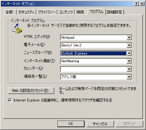
Task: Expand the Internet call dropdown showing NetMeeting
Action: (x=129, y=61)
